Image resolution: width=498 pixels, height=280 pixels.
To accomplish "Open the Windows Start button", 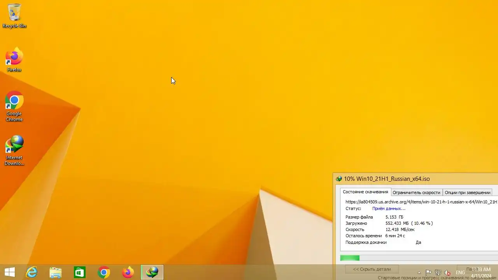I will [10, 272].
